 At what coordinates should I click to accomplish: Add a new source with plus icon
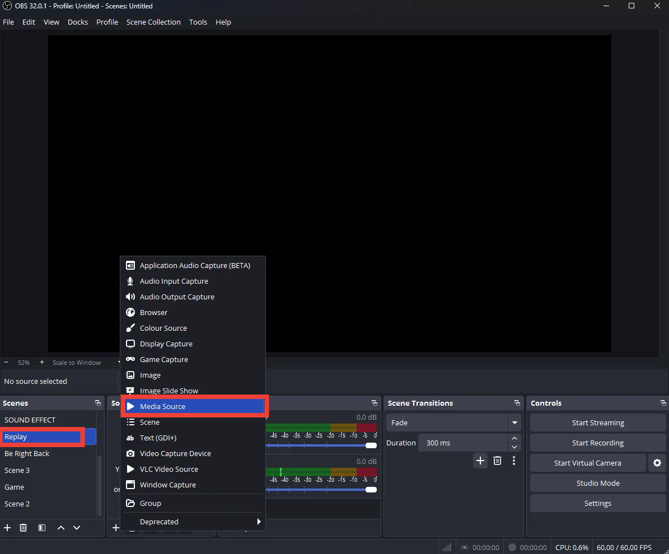(x=116, y=528)
